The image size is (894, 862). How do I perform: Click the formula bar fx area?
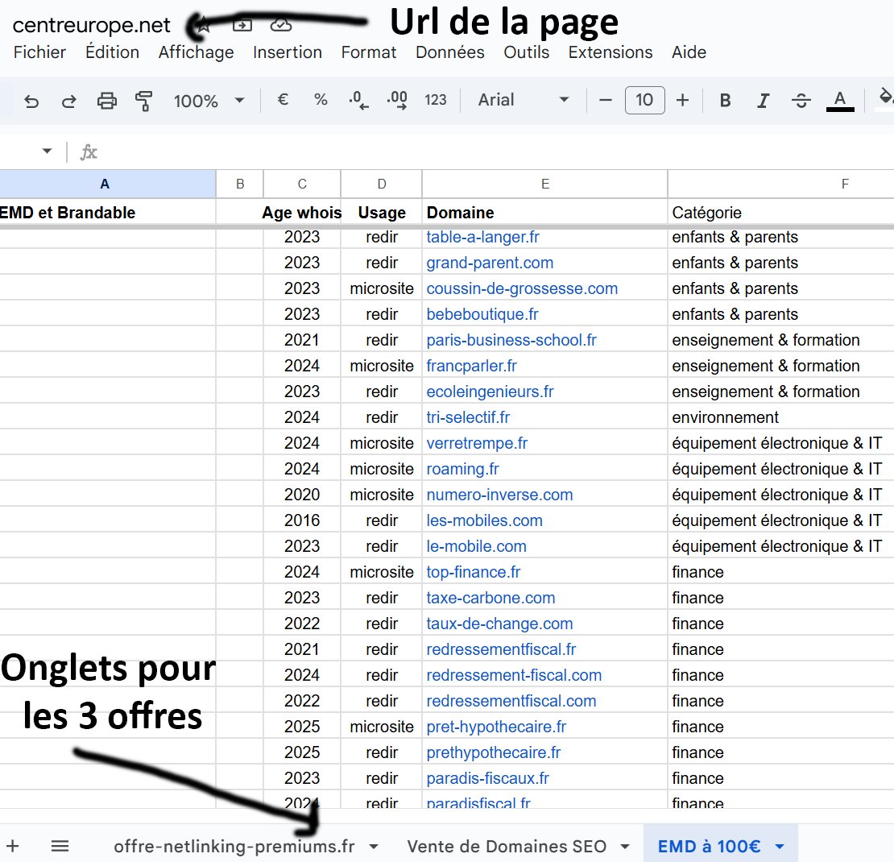(89, 152)
